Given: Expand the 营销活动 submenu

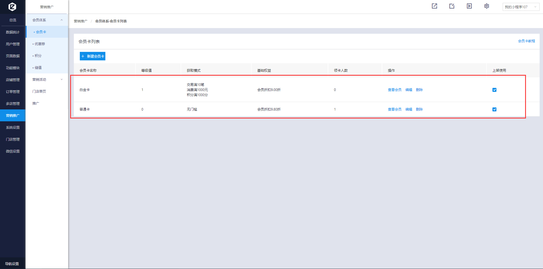Looking at the screenshot, I should (62, 79).
